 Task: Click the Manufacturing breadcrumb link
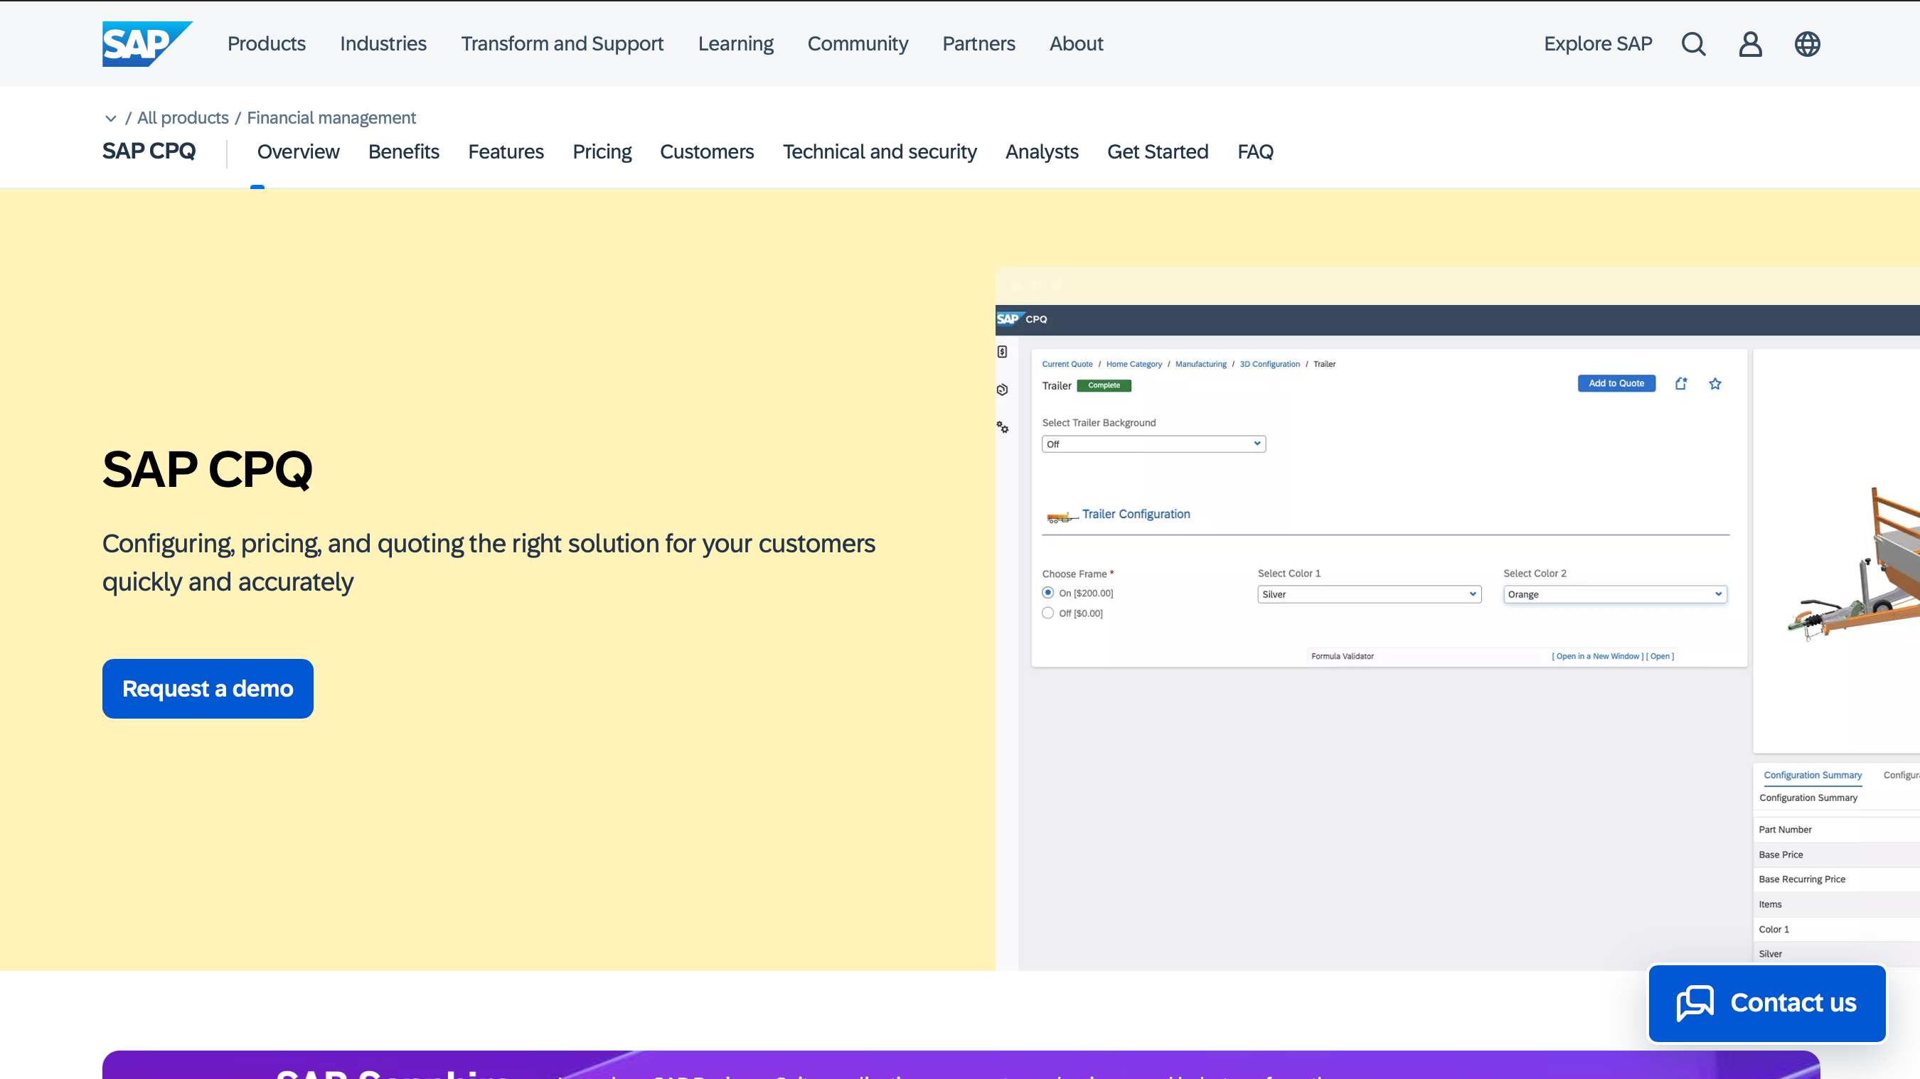pos(1201,365)
